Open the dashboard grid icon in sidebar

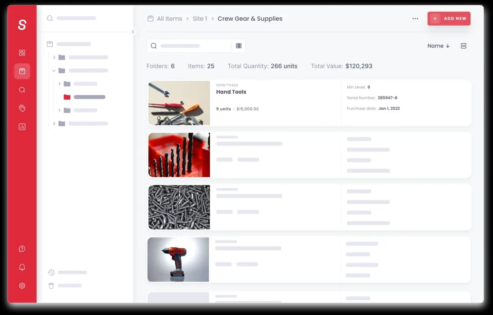22,52
